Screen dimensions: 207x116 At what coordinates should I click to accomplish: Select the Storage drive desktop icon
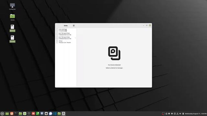point(12,39)
